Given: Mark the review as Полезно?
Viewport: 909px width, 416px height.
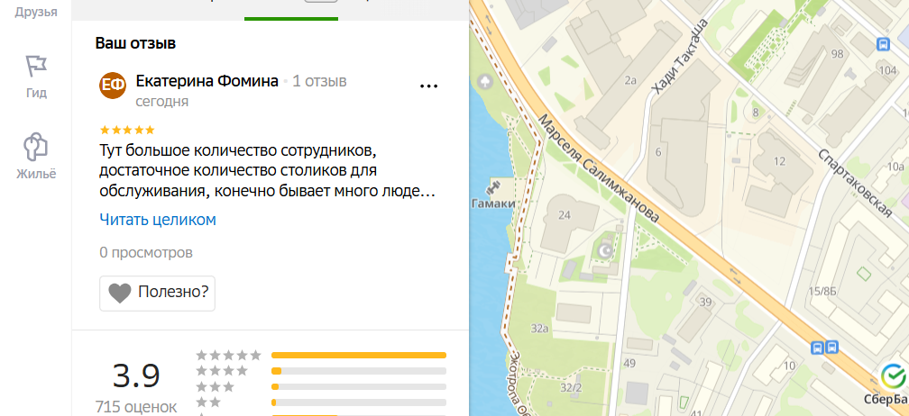Looking at the screenshot, I should coord(157,294).
